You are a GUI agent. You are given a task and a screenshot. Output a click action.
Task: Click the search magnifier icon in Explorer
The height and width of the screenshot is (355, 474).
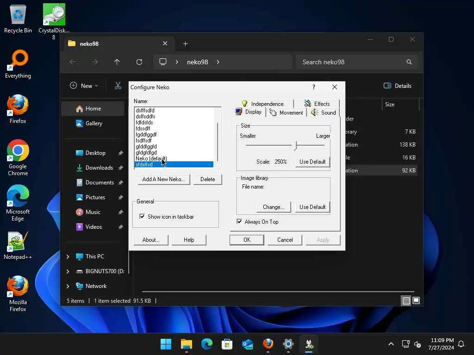pos(409,62)
